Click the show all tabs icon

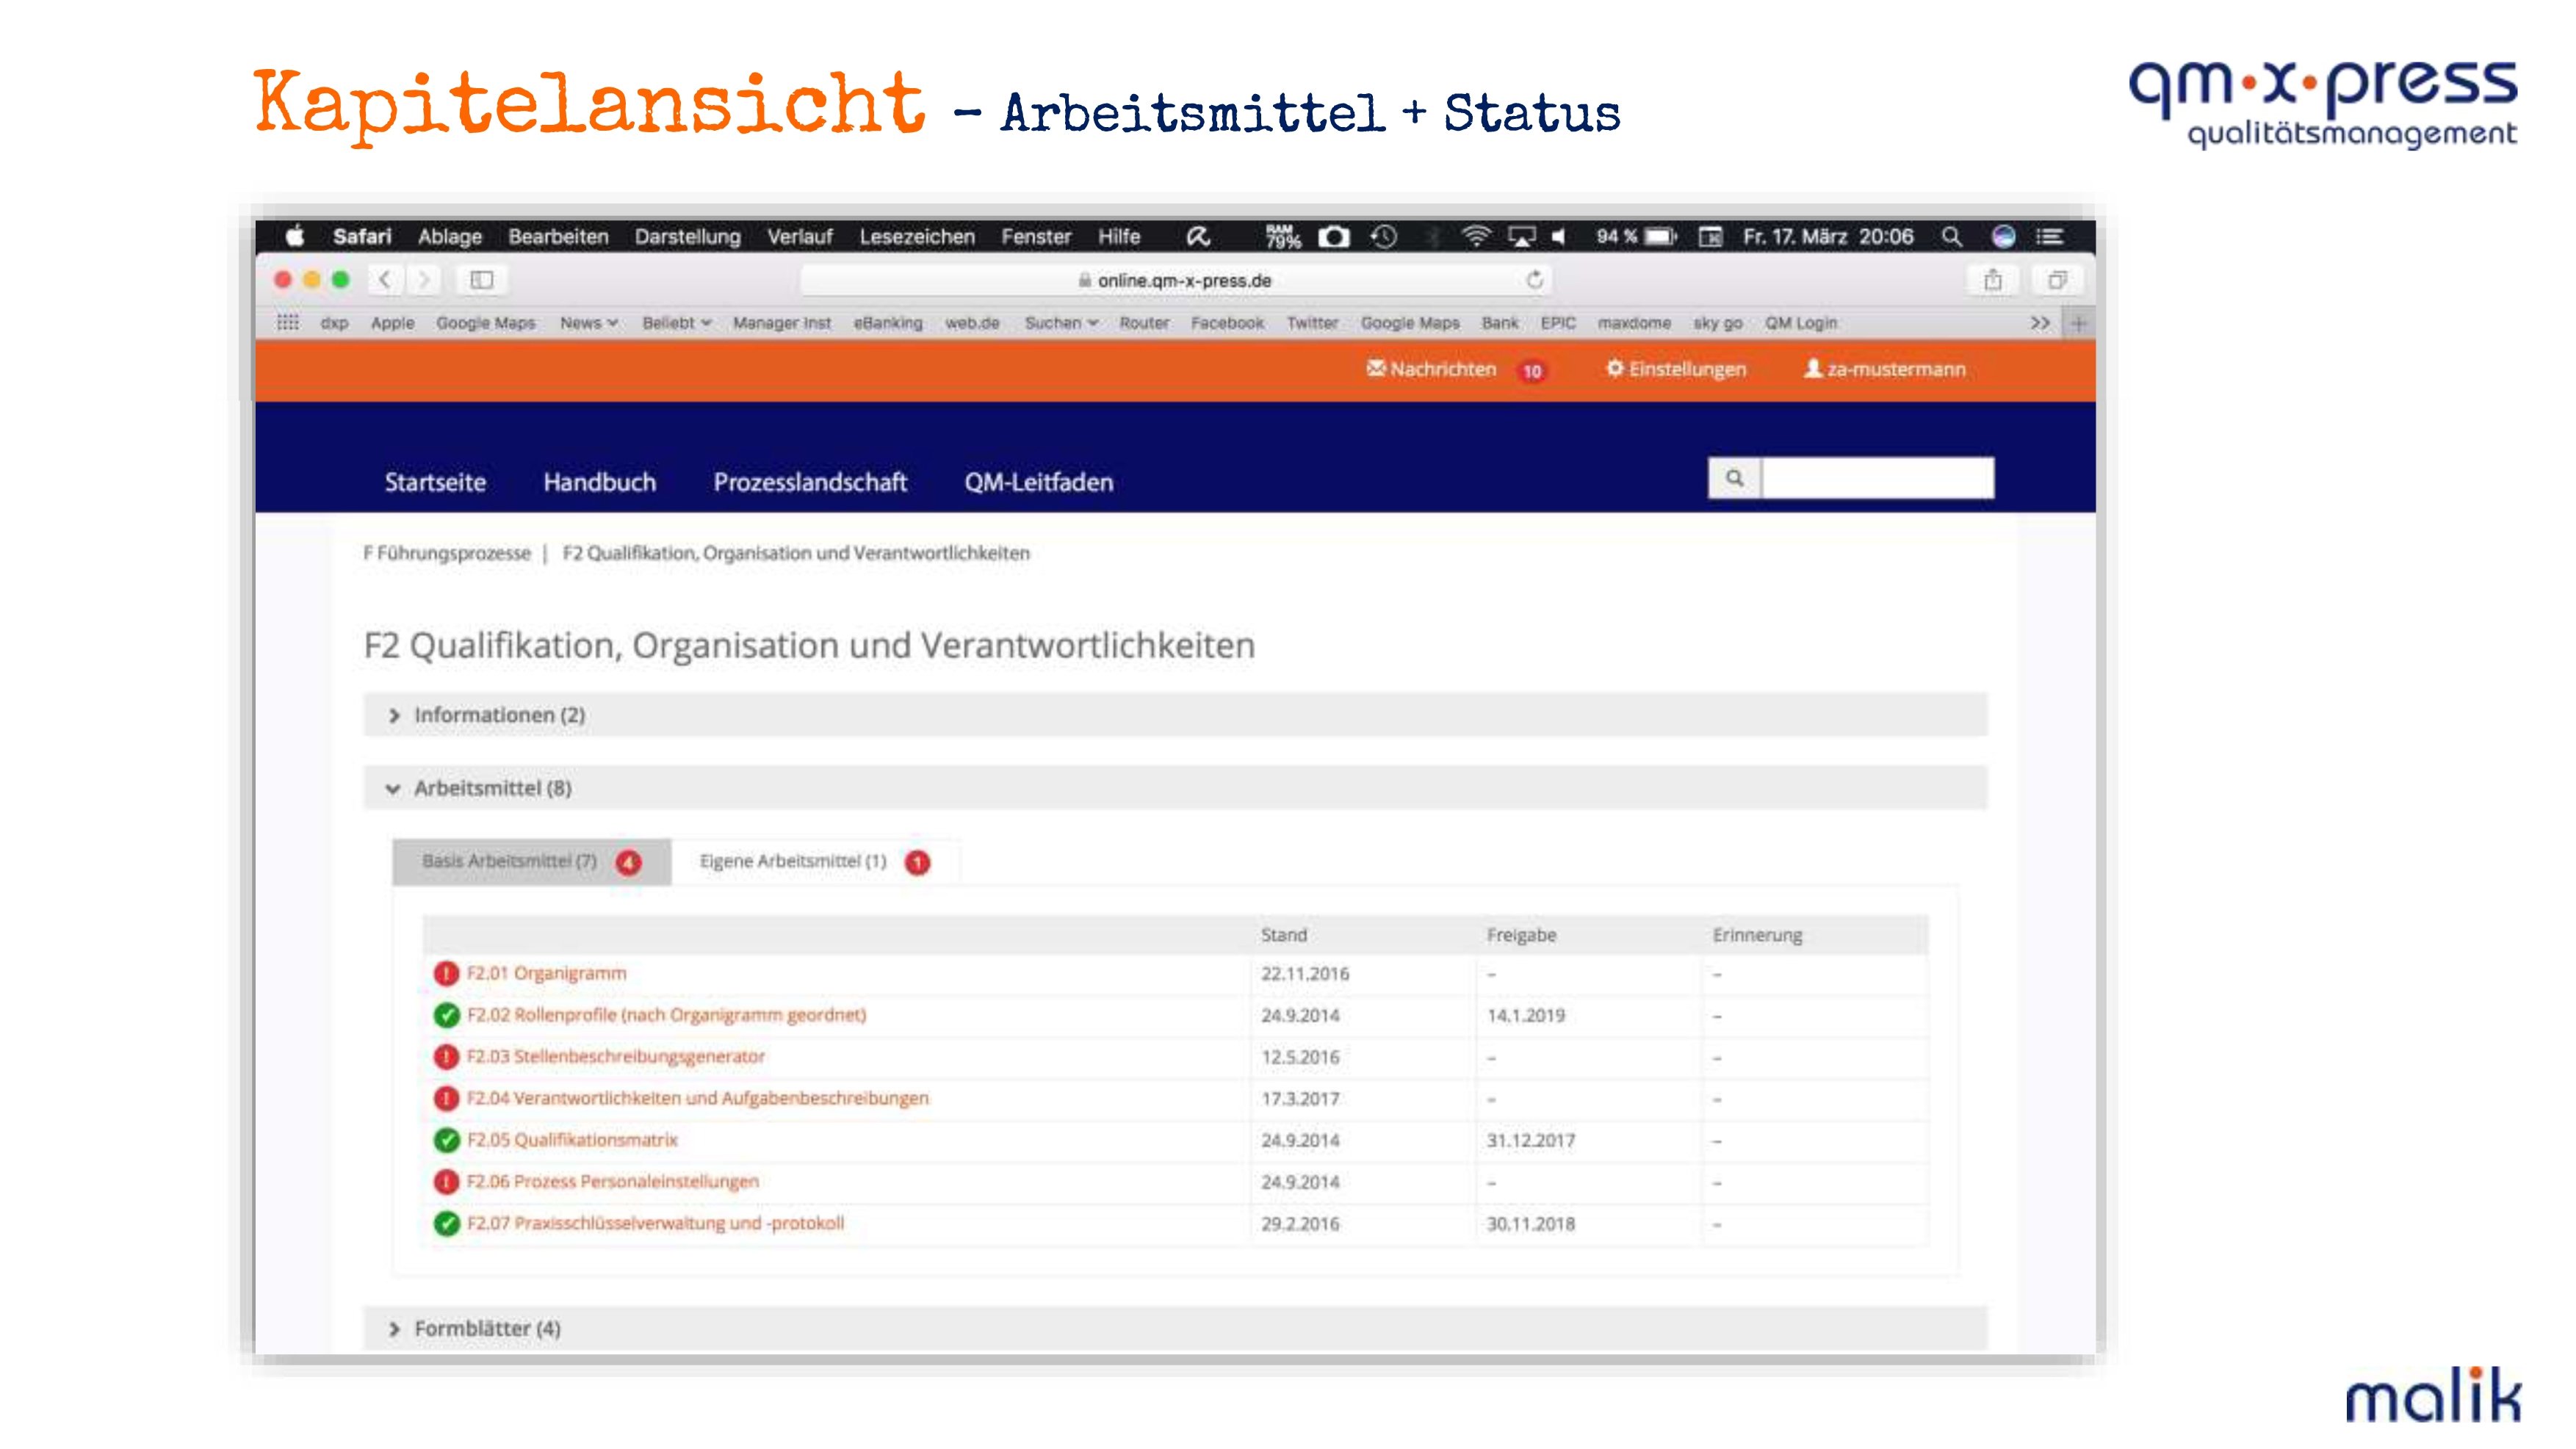point(2057,280)
